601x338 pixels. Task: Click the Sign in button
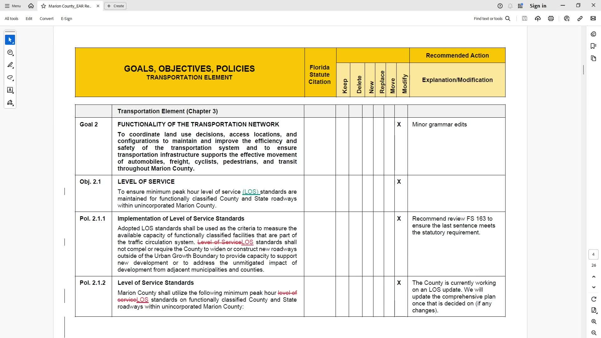538,6
